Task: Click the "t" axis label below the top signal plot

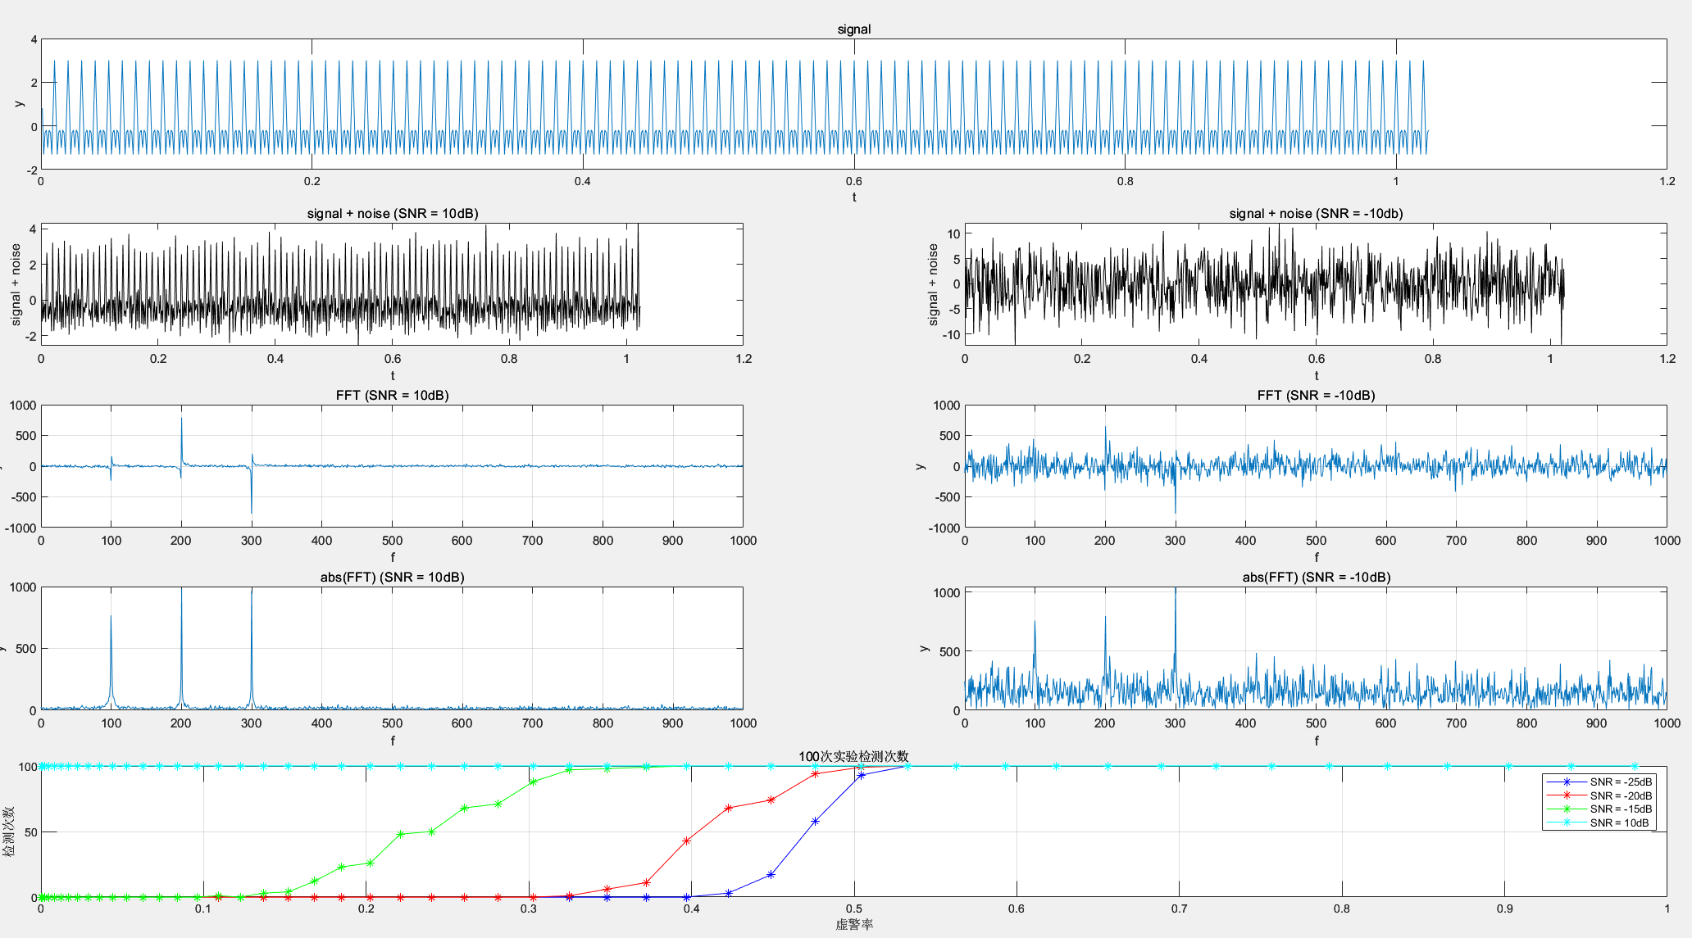Action: click(x=853, y=197)
